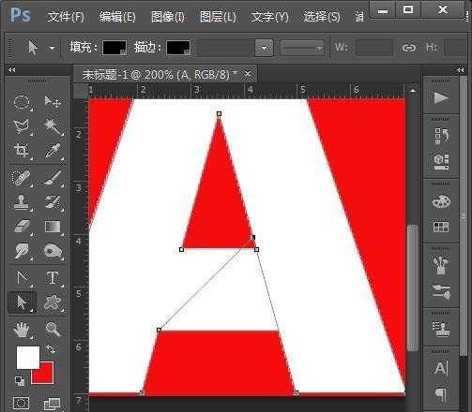Toggle link between width and height

[x=409, y=48]
